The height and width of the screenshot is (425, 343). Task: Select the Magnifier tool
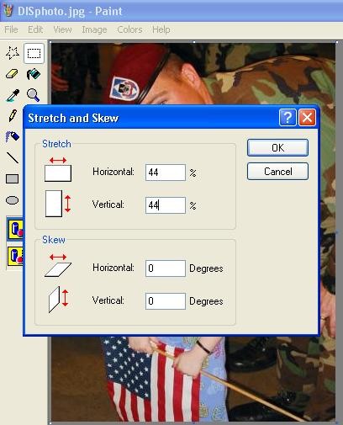pyautogui.click(x=33, y=95)
